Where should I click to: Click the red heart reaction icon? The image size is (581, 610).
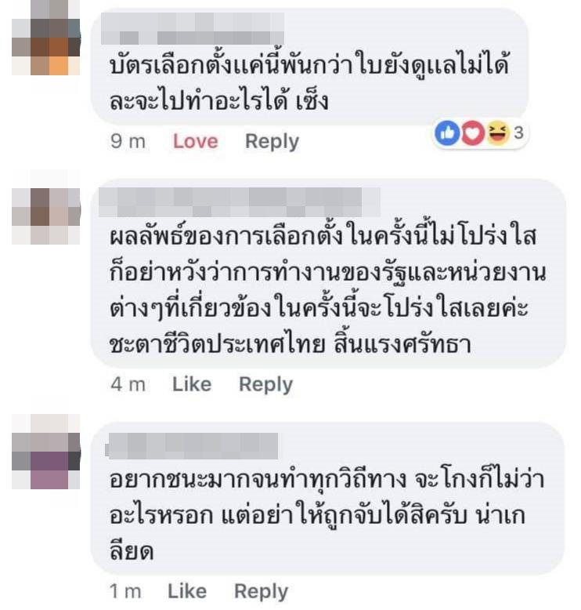click(473, 133)
